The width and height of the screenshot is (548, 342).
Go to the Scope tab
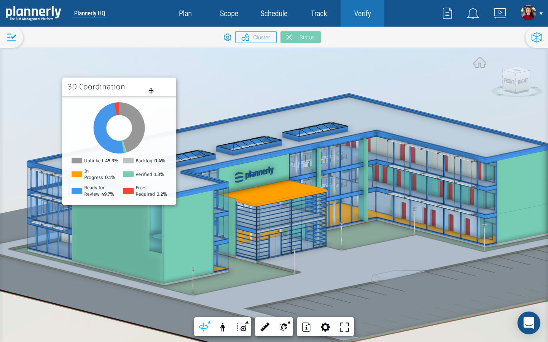(x=229, y=13)
